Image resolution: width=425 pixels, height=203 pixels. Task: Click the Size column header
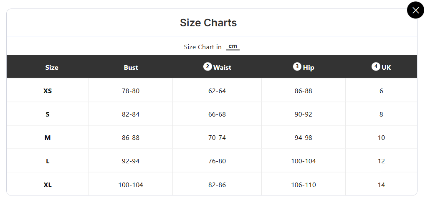(52, 67)
